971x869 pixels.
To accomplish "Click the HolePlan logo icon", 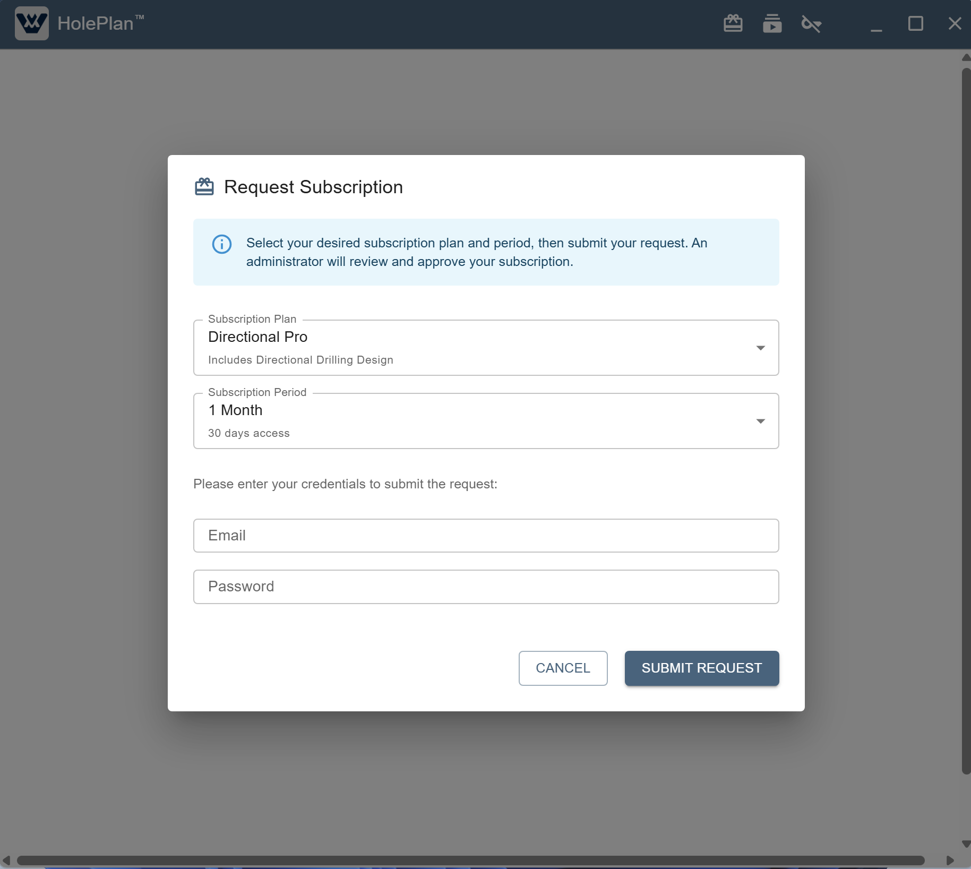I will (x=32, y=23).
